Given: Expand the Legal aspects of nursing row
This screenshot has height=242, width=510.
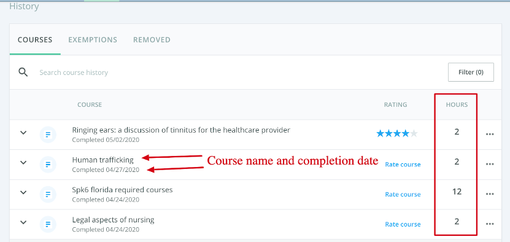Looking at the screenshot, I should [x=23, y=222].
